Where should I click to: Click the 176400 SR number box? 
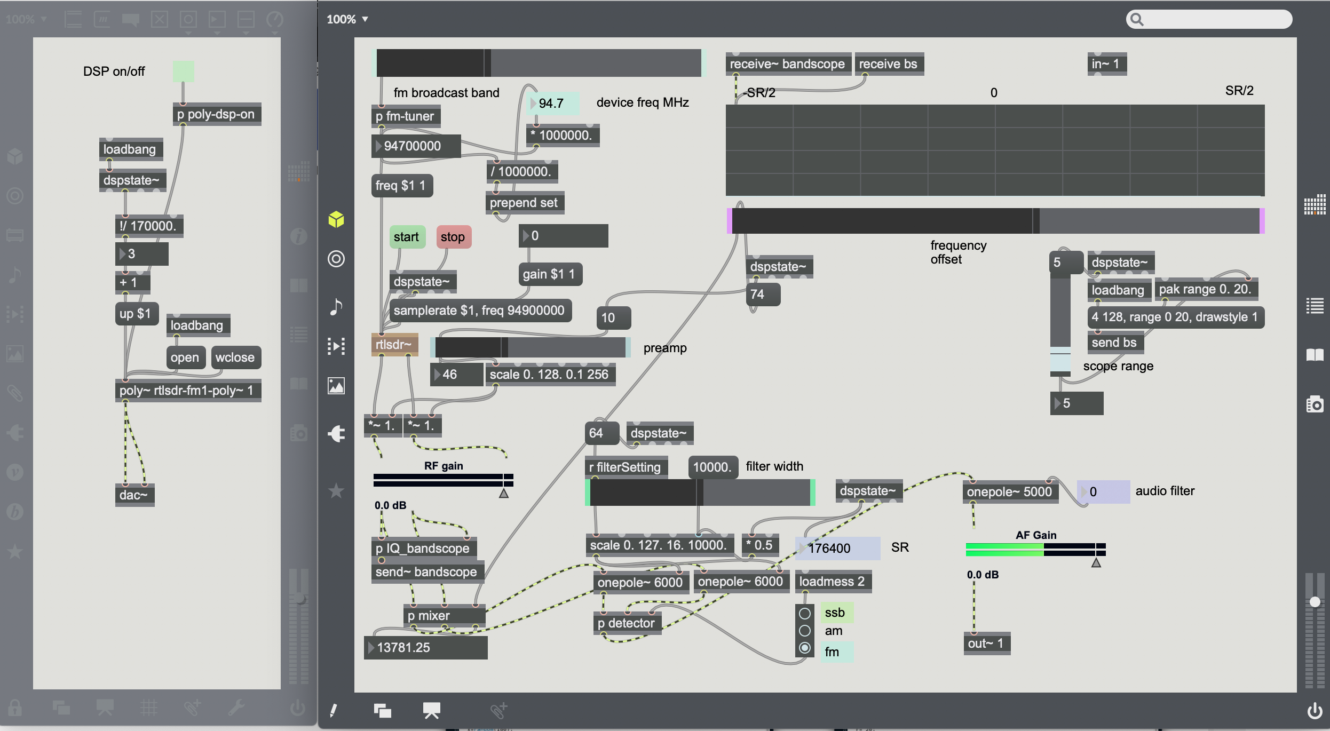pos(837,549)
